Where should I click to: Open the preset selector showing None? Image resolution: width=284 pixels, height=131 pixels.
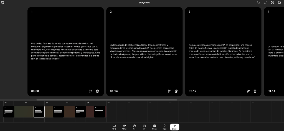point(154,127)
